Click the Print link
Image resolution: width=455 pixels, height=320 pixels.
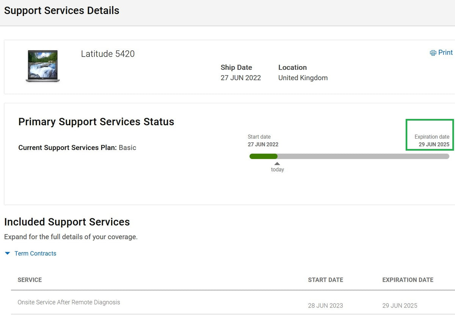[x=446, y=52]
